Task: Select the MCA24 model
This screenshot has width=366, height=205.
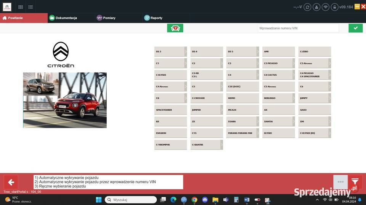Action: click(242, 110)
